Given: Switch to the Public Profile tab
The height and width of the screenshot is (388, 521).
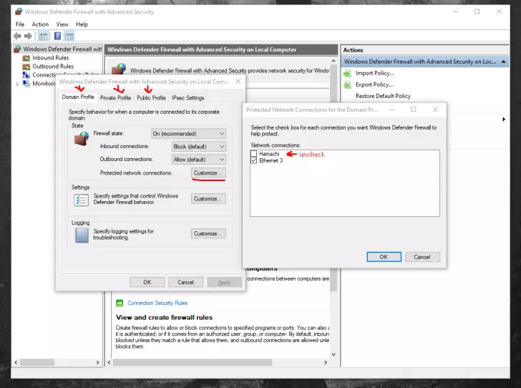Looking at the screenshot, I should coord(152,98).
